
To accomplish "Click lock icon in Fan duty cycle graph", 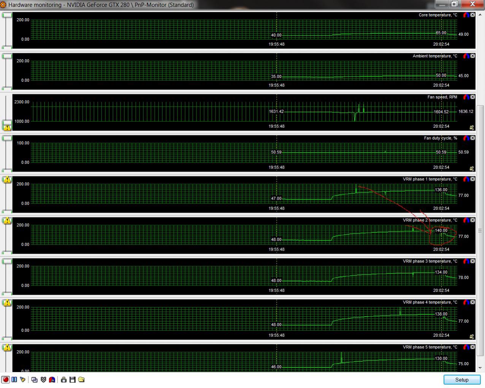I will 472,169.
